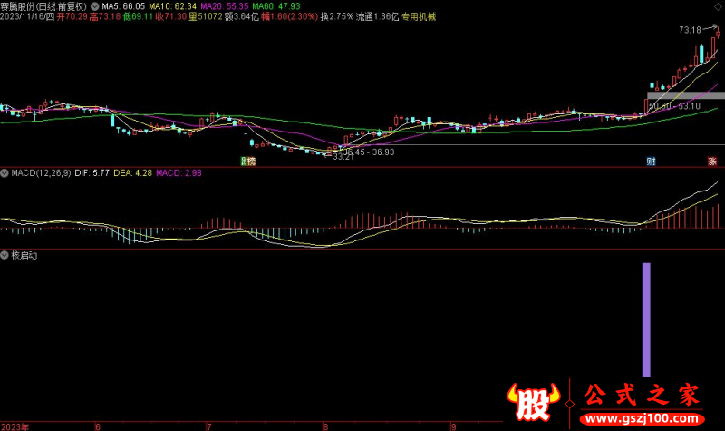Click the red 涨 event marker
The width and height of the screenshot is (725, 431).
pyautogui.click(x=712, y=162)
